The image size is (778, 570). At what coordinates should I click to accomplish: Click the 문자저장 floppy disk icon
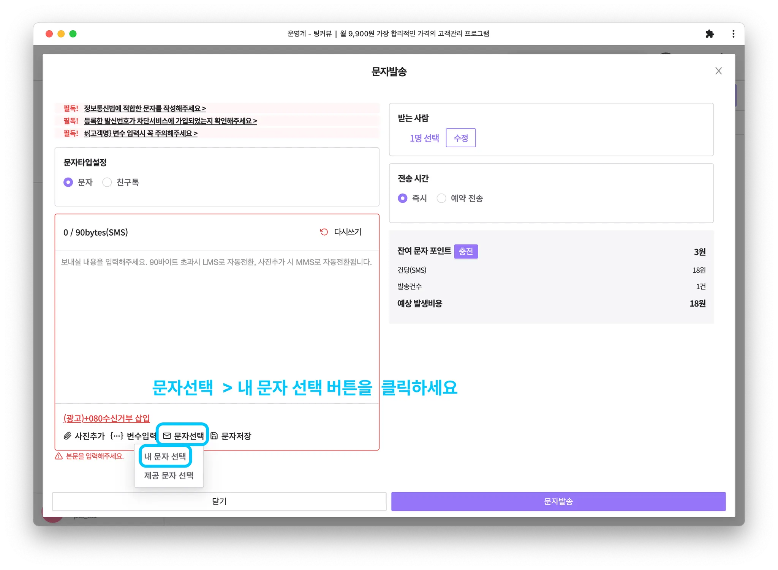point(214,436)
